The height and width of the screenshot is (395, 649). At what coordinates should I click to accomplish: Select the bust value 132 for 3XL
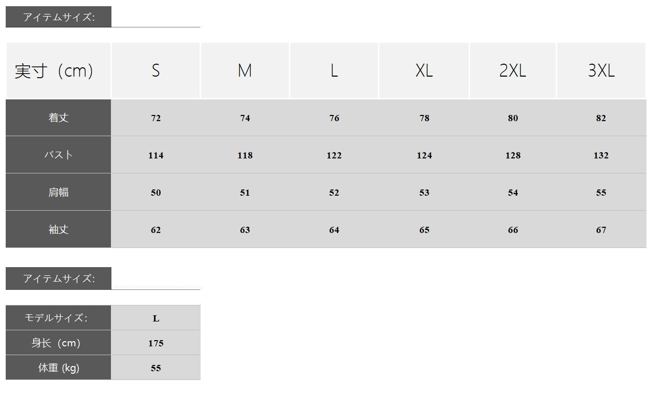point(601,155)
